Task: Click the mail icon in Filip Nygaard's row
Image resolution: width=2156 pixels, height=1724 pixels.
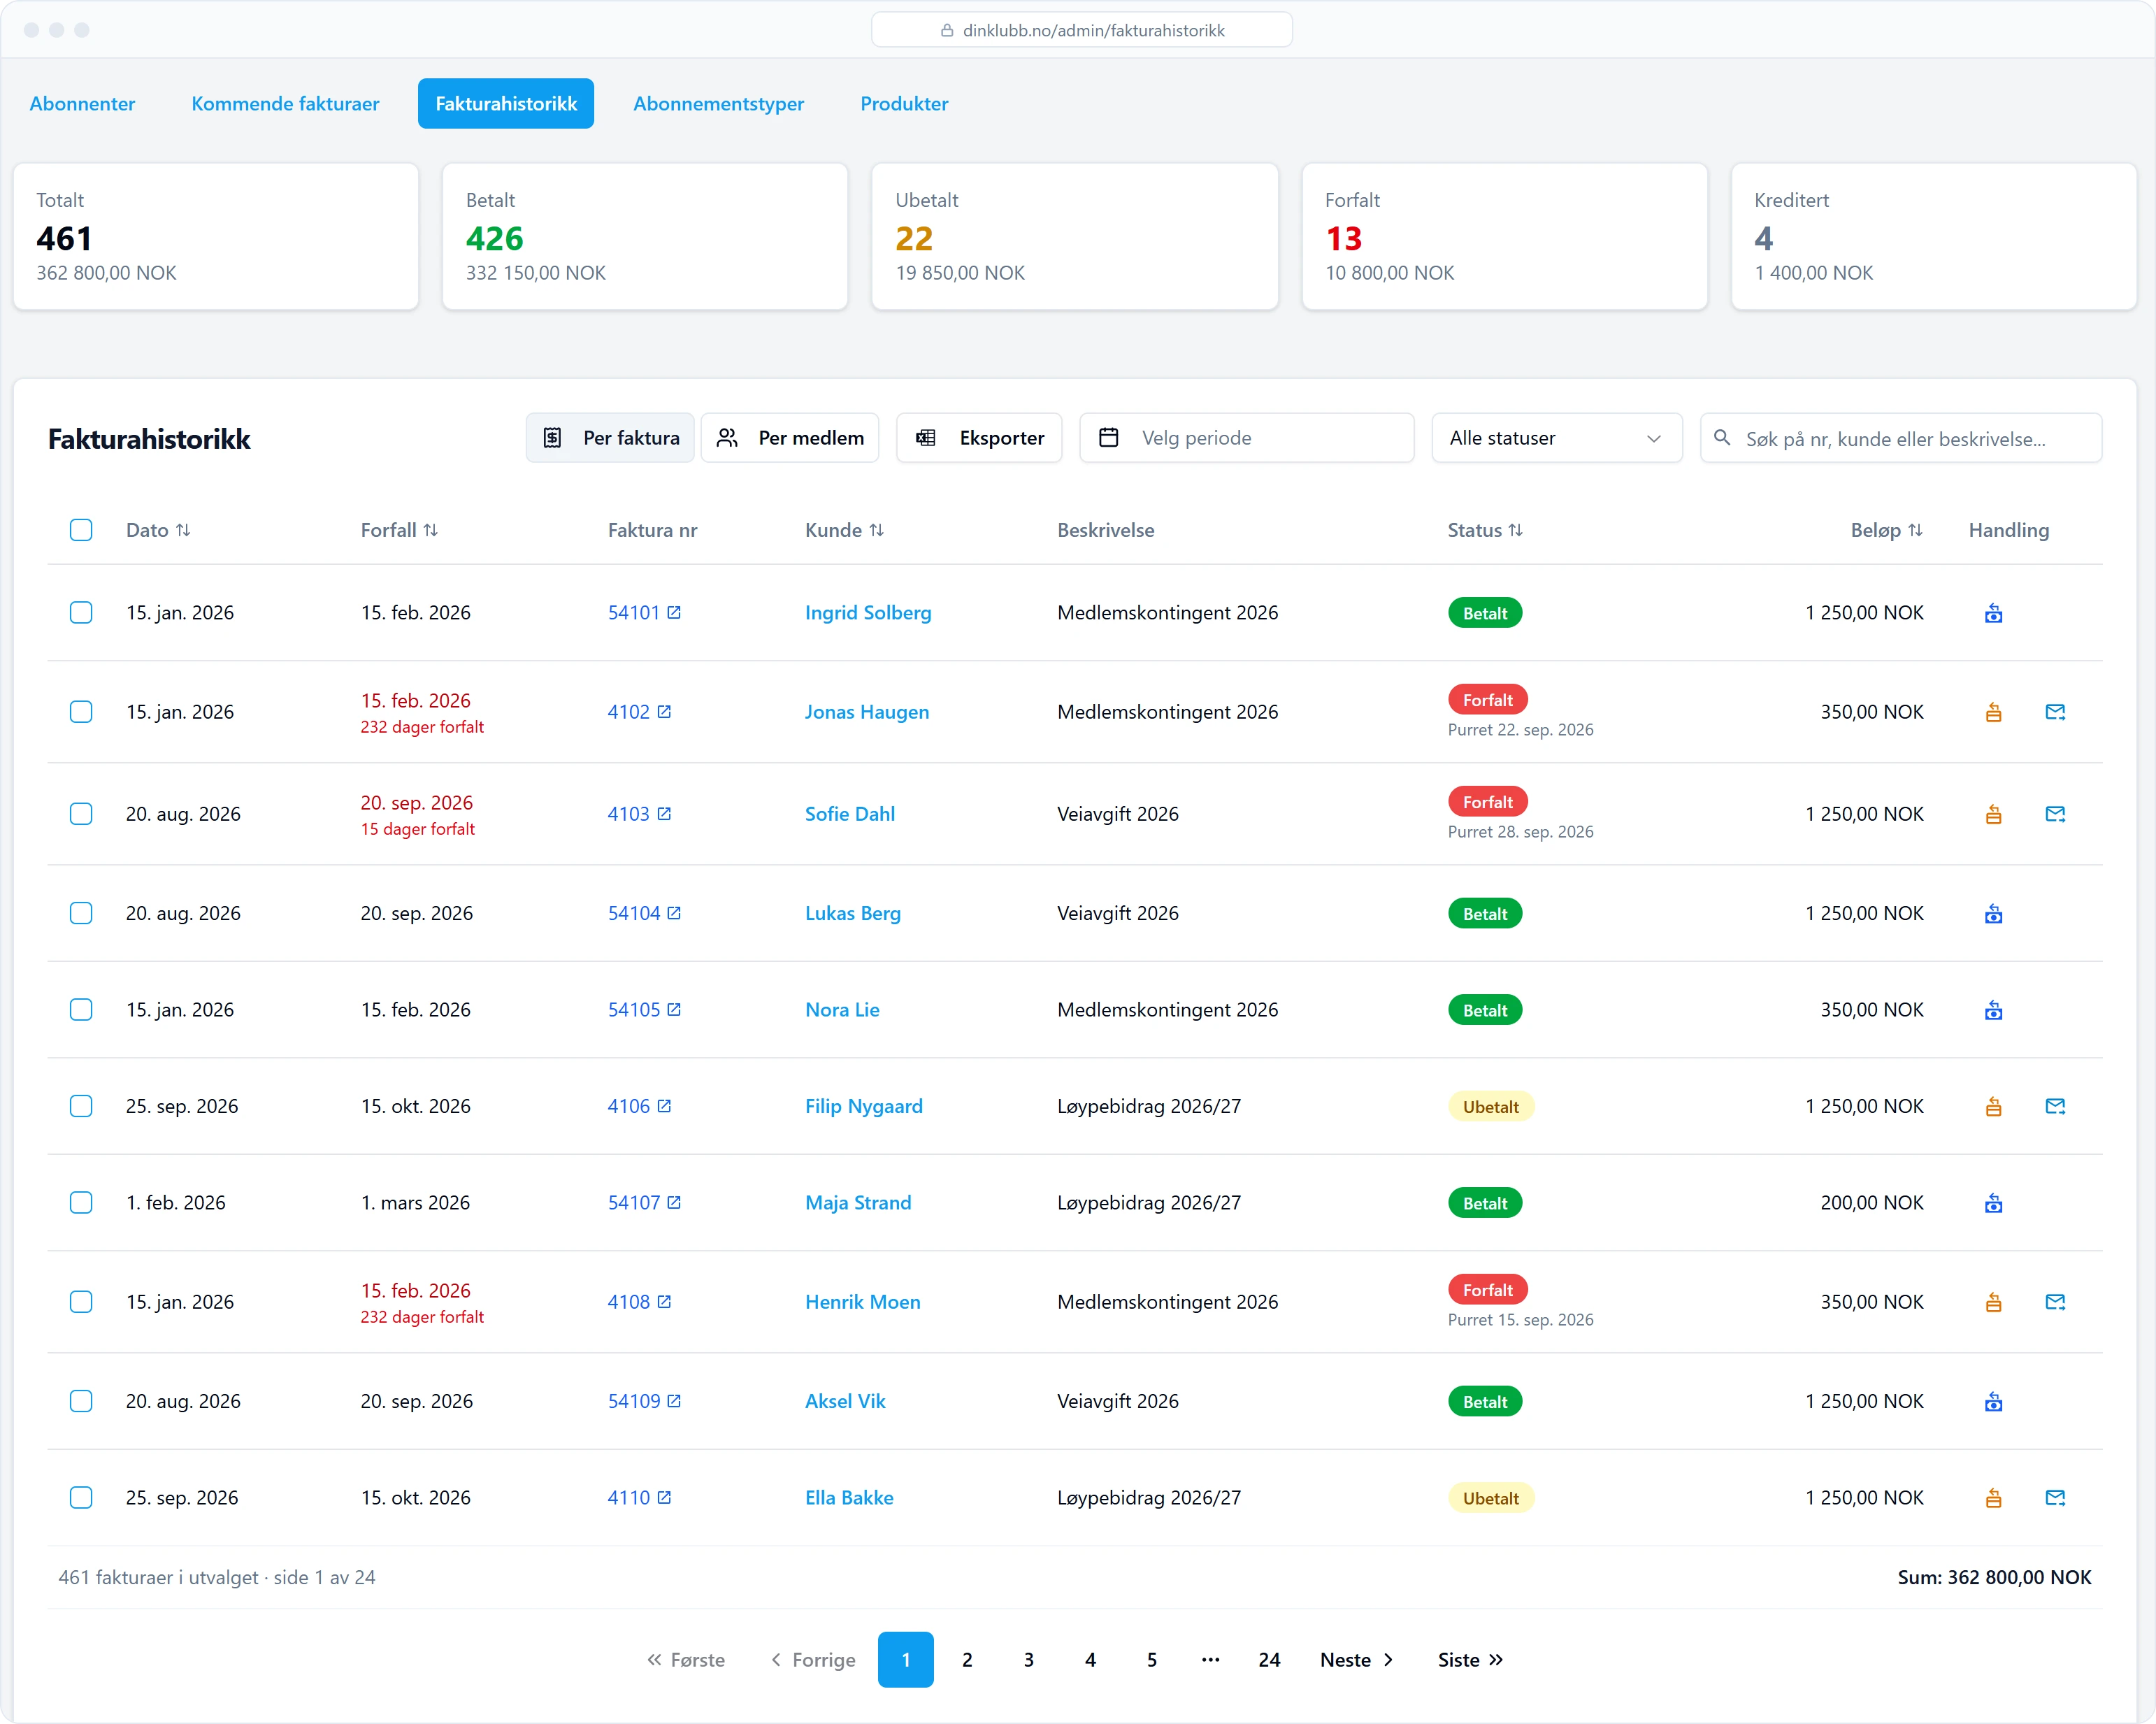Action: [2055, 1106]
